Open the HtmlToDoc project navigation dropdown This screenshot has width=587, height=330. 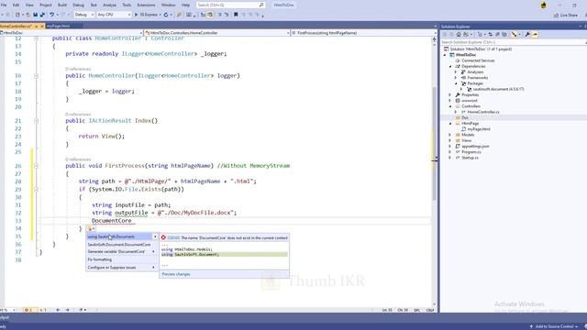pos(72,33)
